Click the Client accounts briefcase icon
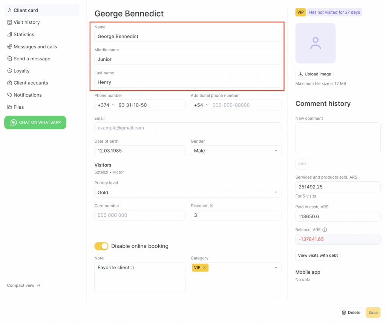The width and height of the screenshot is (386, 324). click(x=10, y=83)
